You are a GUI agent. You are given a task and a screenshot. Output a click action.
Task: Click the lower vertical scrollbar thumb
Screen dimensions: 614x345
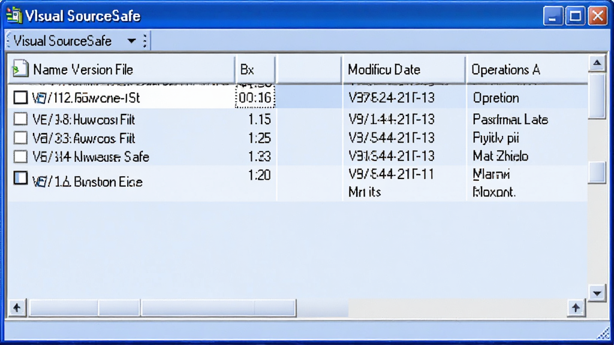click(597, 172)
